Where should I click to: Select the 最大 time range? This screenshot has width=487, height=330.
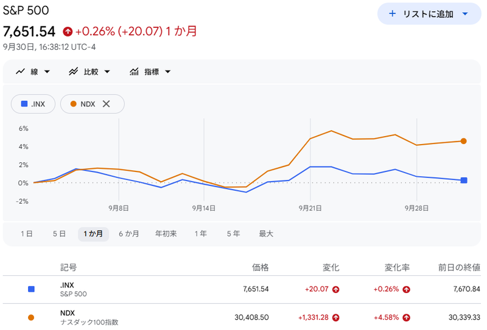(266, 234)
